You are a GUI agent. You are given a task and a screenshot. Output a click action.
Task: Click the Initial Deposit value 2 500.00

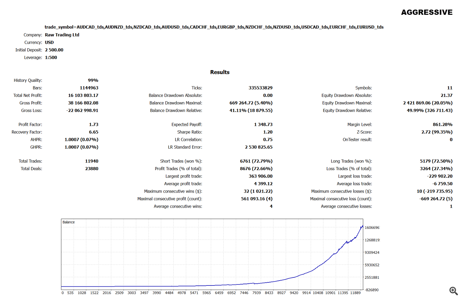click(x=54, y=50)
